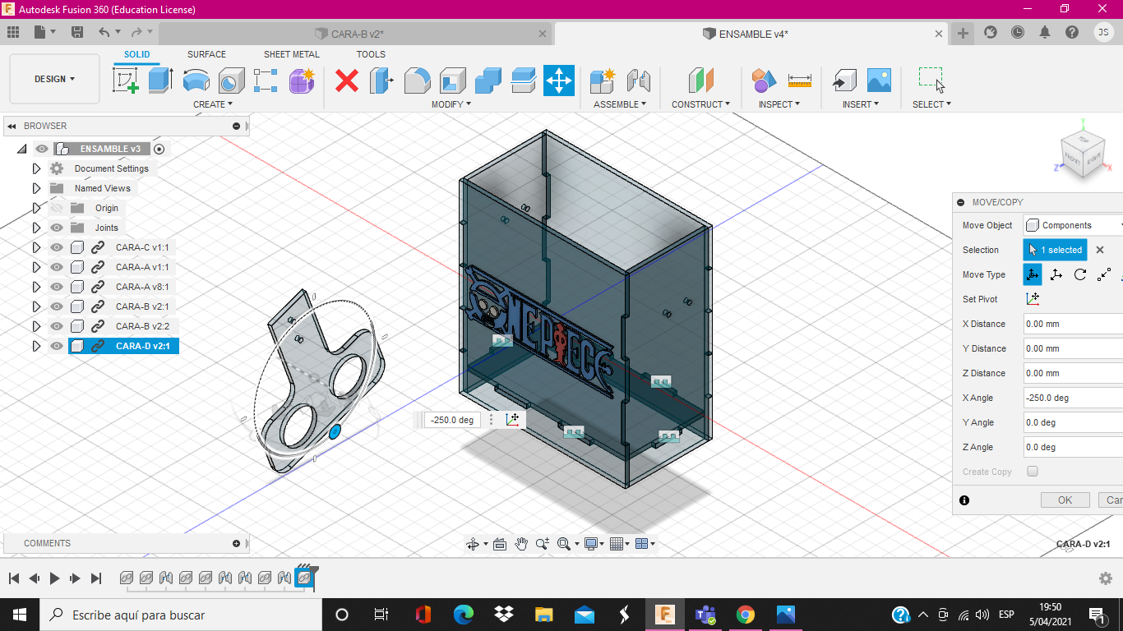Toggle visibility of Joints folder
1123x631 pixels.
(57, 228)
